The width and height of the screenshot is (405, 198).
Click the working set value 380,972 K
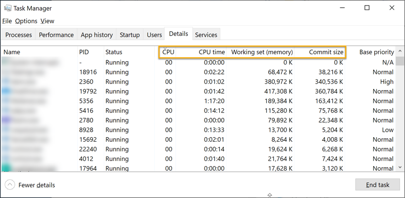[278, 82]
